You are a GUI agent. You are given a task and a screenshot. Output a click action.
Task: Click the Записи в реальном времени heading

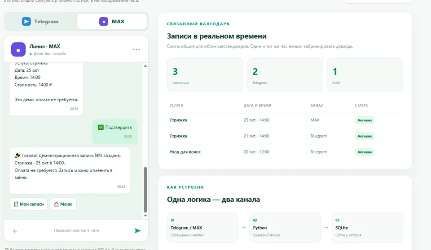point(216,36)
